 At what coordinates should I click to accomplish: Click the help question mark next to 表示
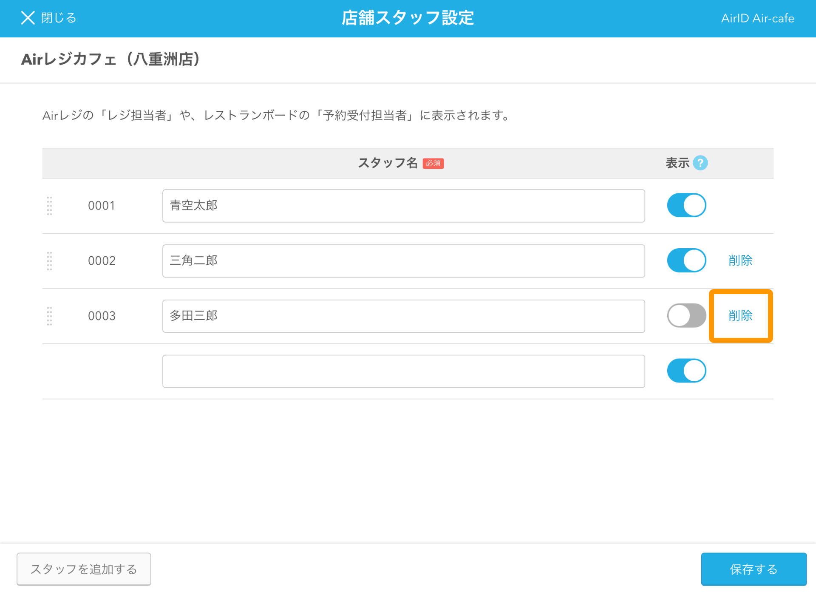point(700,163)
